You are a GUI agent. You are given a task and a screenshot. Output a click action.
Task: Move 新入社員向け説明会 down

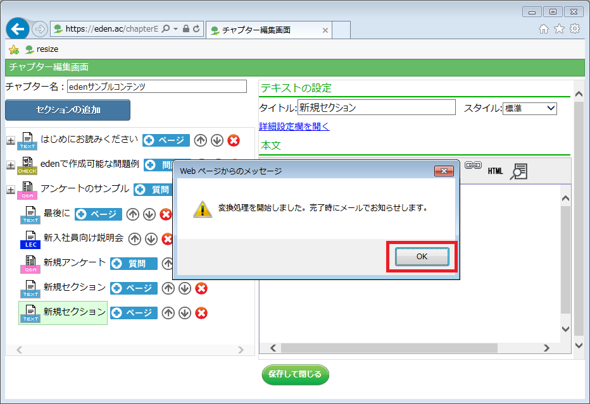click(x=151, y=239)
